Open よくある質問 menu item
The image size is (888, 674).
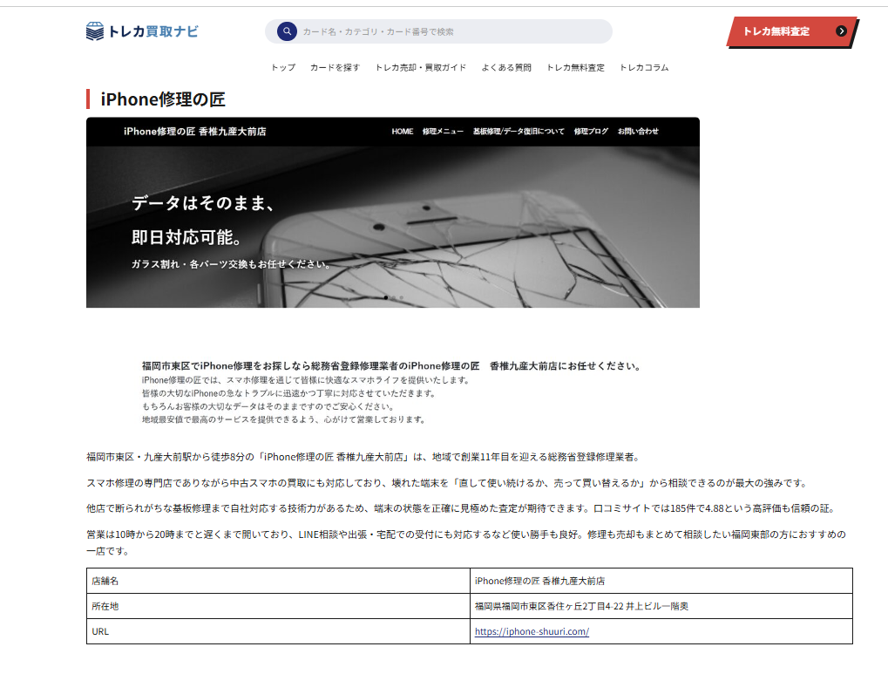point(506,67)
